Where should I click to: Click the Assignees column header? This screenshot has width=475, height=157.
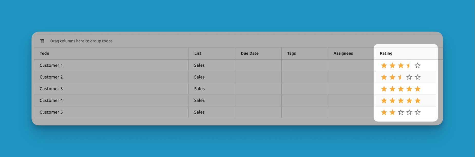pos(343,53)
